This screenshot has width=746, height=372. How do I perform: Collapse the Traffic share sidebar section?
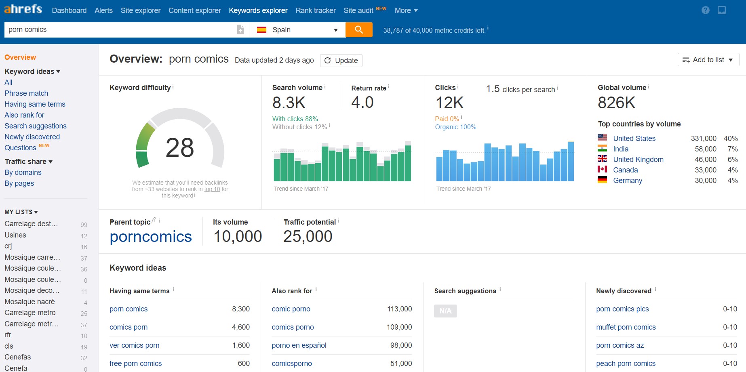click(29, 162)
